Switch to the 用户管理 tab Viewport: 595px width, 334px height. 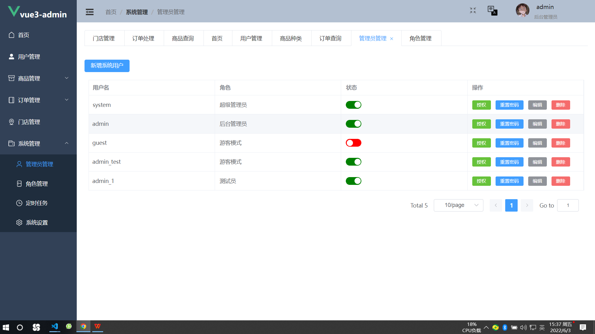(x=252, y=38)
